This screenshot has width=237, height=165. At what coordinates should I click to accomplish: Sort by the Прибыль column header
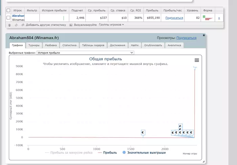[x=152, y=10]
